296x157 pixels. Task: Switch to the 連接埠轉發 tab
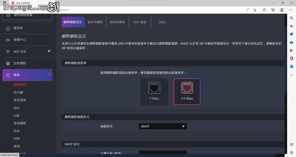coord(118,22)
